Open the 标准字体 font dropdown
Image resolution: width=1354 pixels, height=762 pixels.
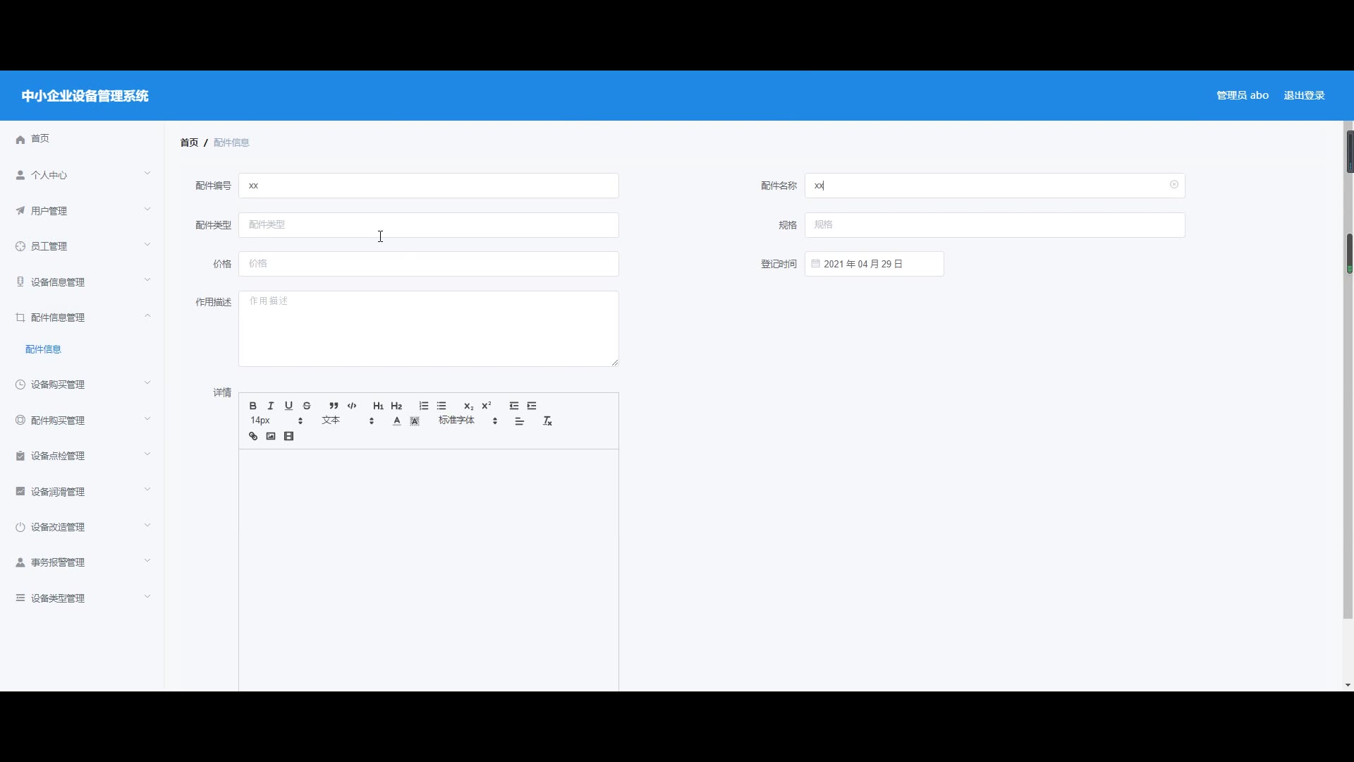(x=468, y=421)
